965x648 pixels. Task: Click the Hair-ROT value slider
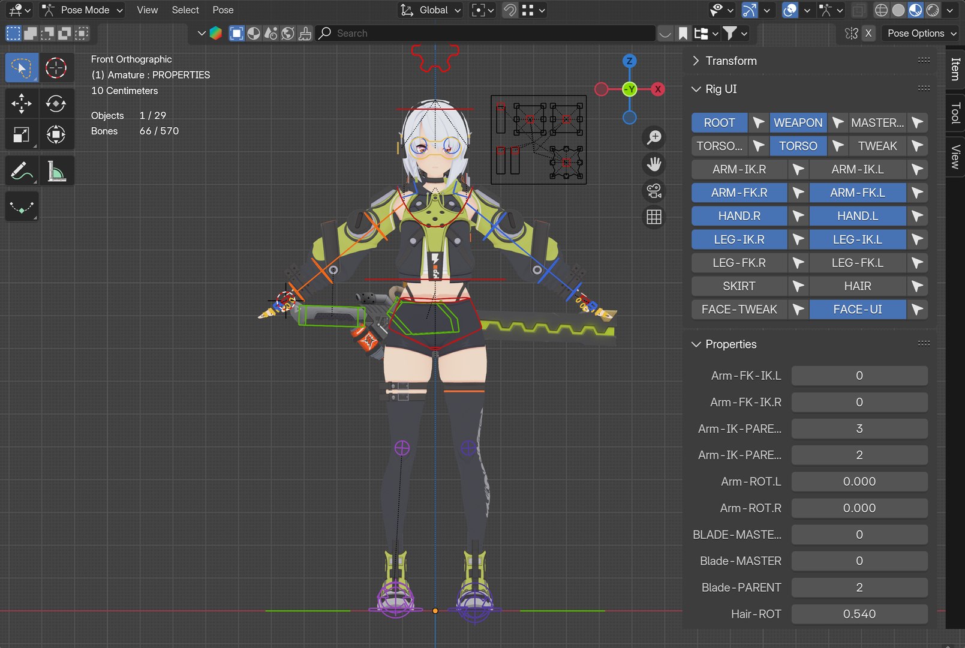coord(859,614)
